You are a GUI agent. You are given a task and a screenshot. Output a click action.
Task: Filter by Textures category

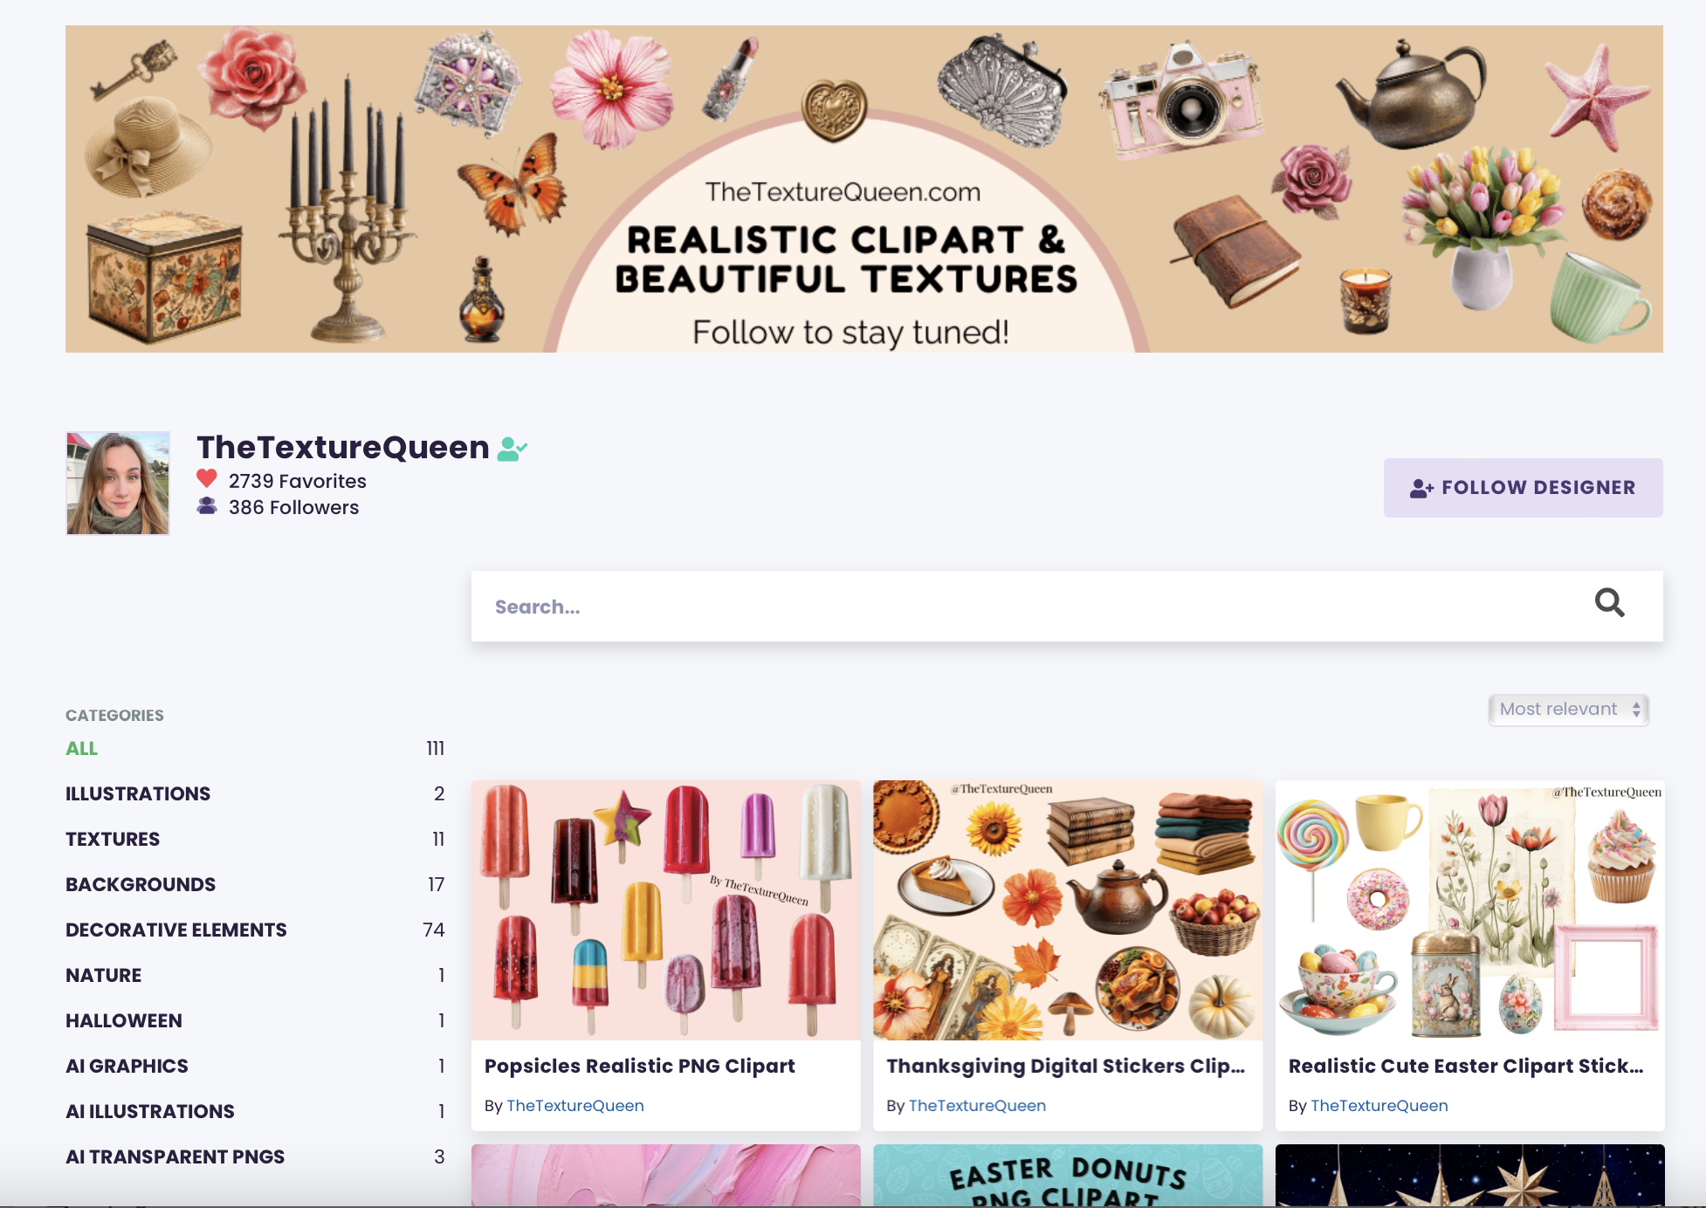point(113,840)
